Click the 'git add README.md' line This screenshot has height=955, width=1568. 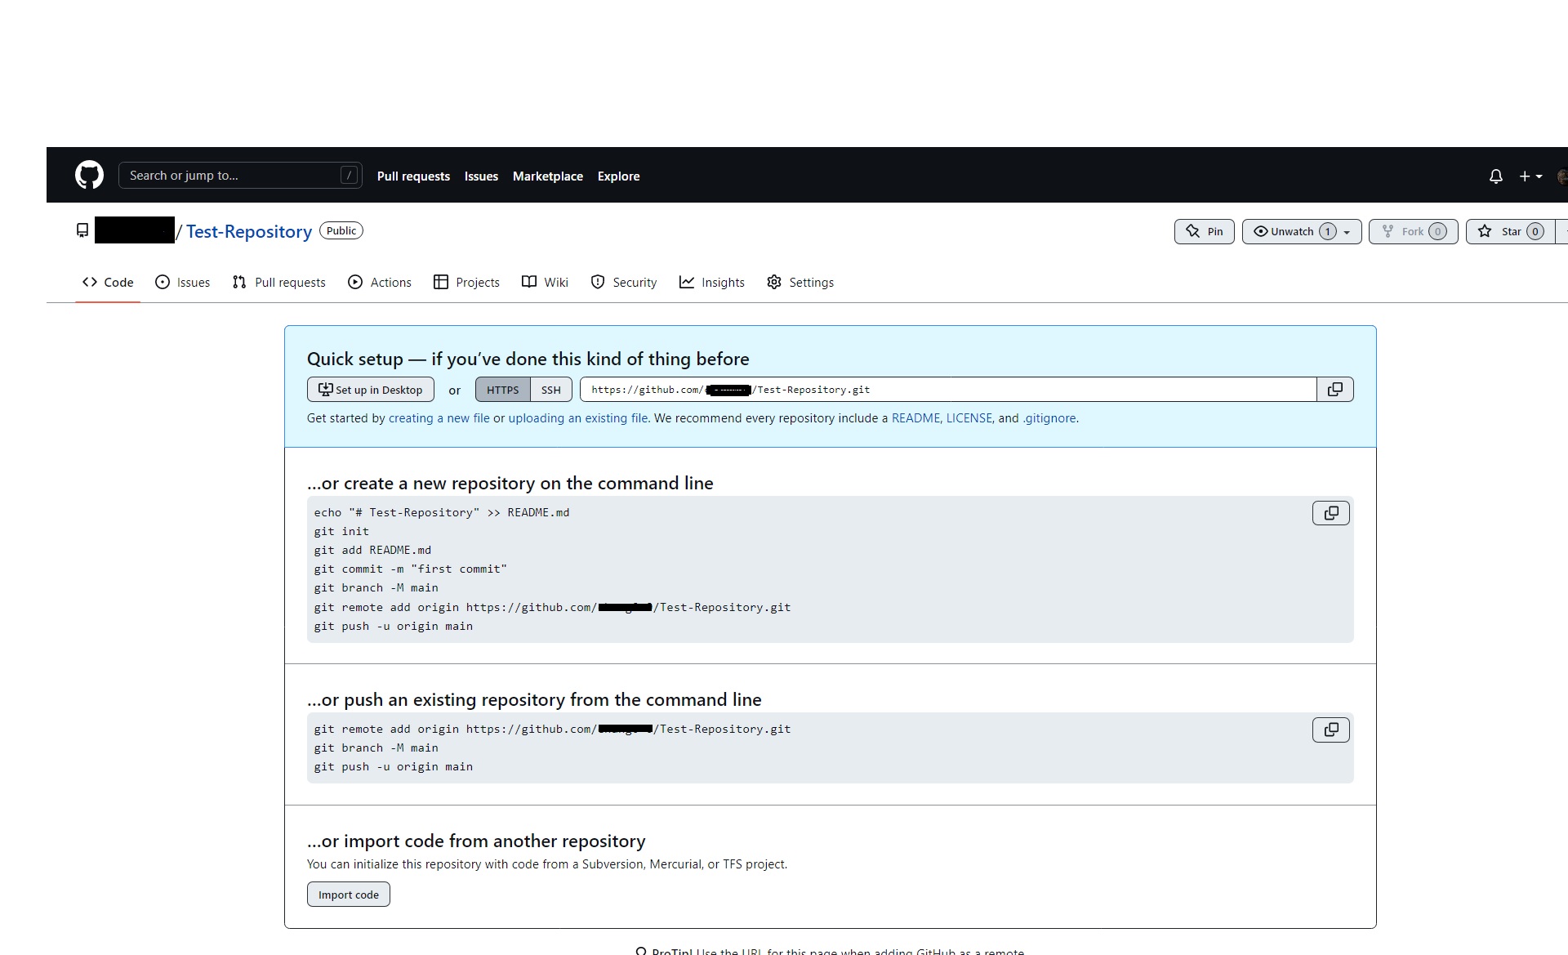(372, 550)
